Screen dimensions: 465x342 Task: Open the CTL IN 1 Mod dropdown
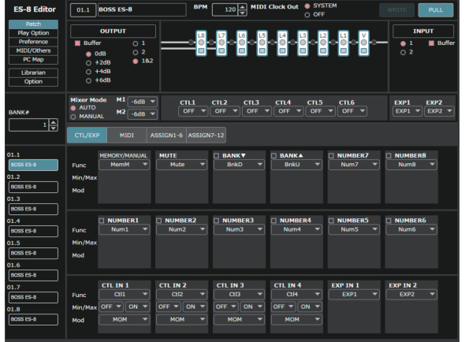click(x=124, y=320)
